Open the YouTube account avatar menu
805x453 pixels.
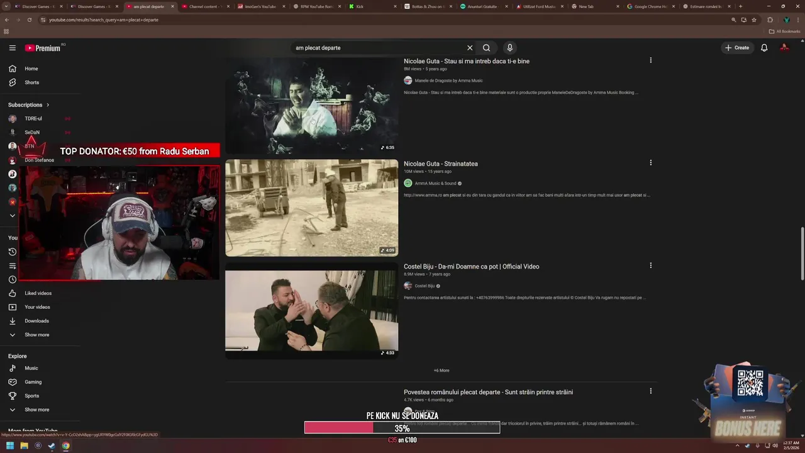click(784, 48)
